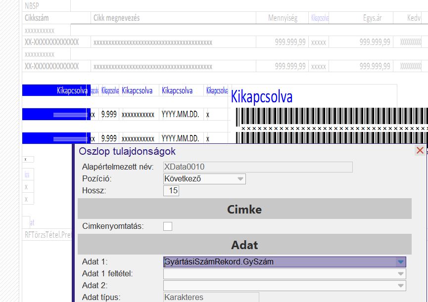Click the Cimke section header
The image size is (428, 302).
coord(244,209)
